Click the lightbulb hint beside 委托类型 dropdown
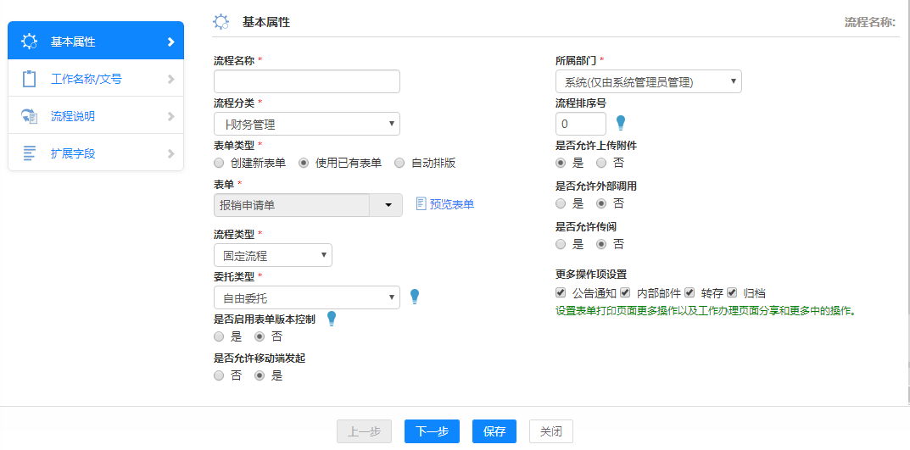 point(415,297)
